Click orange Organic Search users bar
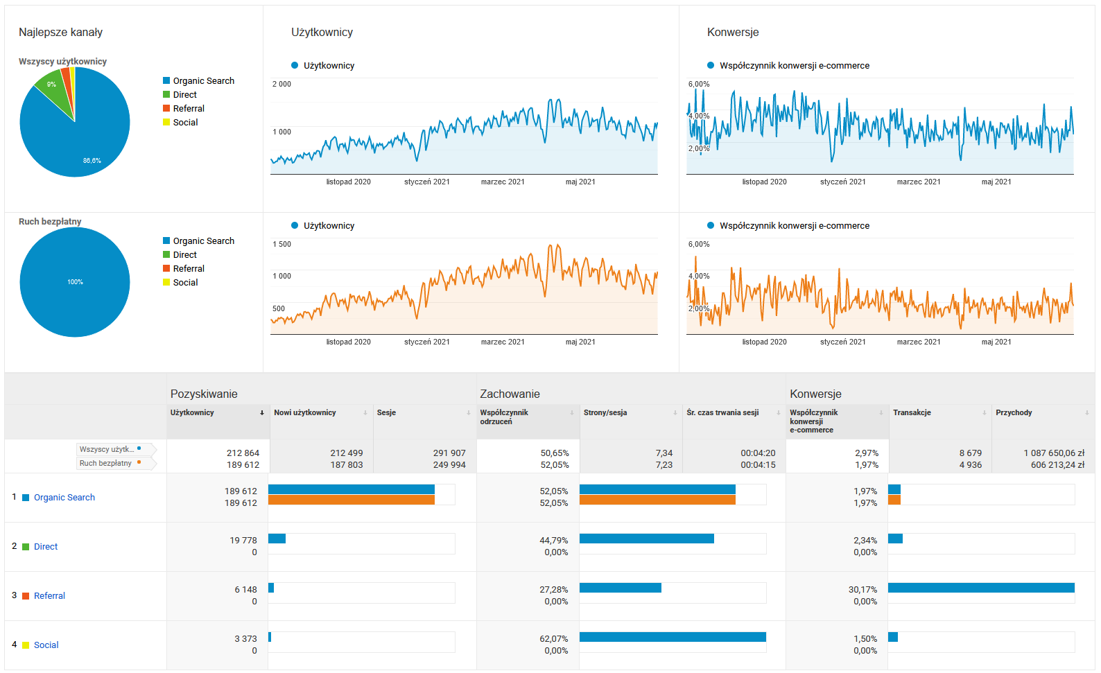The image size is (1101, 673). [x=352, y=500]
